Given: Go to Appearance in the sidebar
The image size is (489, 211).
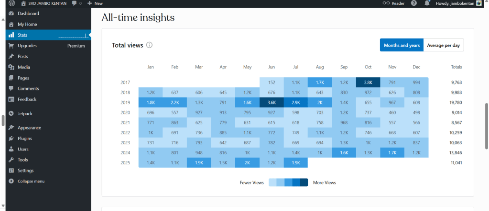Looking at the screenshot, I should (x=29, y=128).
